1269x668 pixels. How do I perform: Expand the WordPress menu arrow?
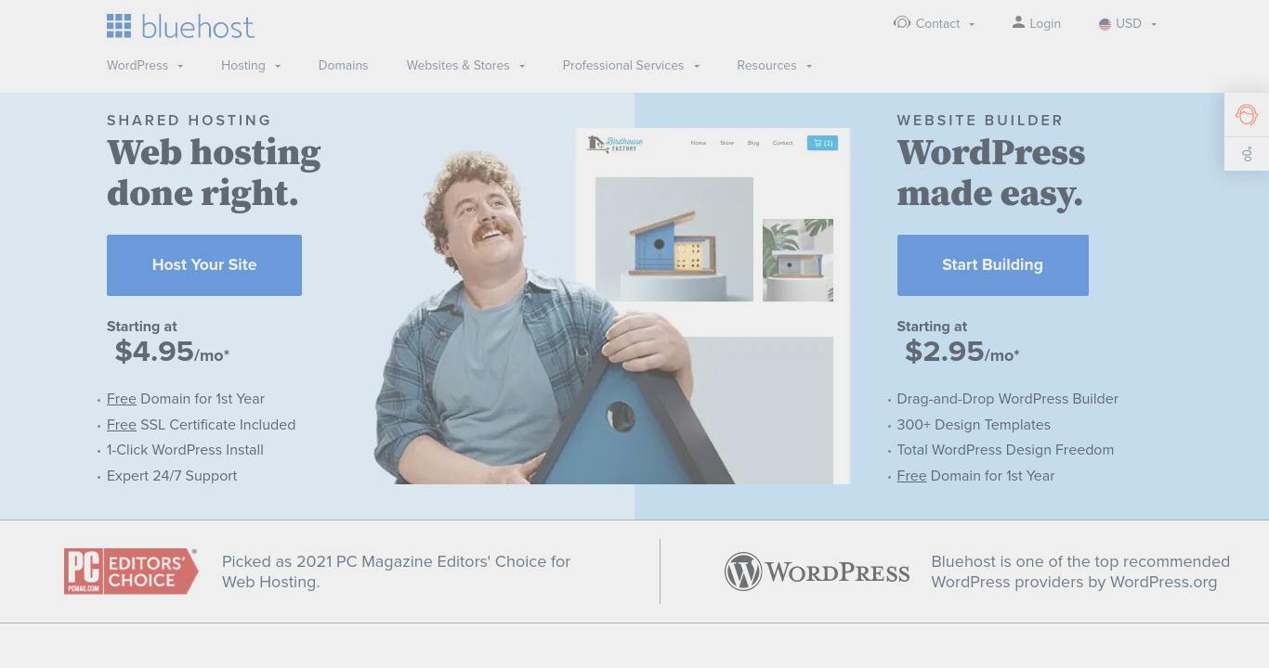[x=180, y=66]
